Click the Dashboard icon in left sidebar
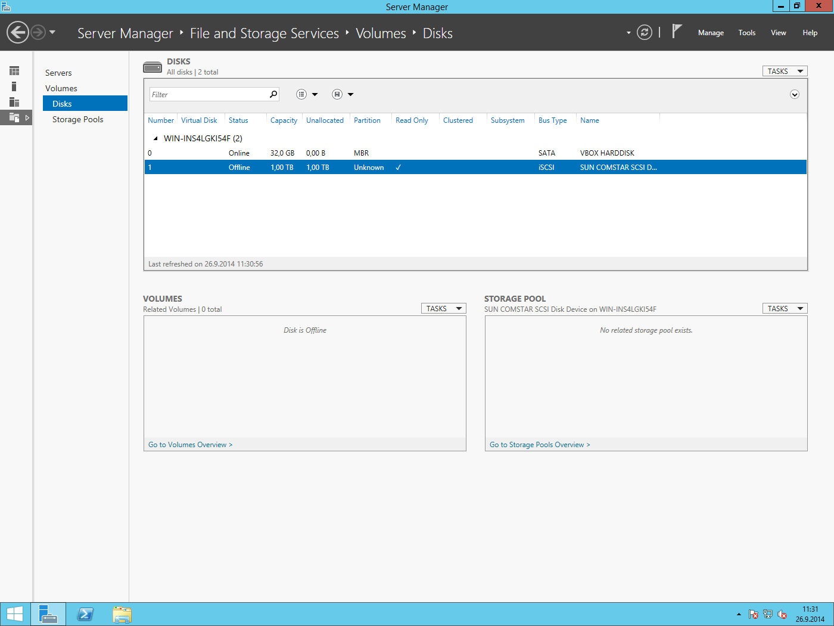 [x=14, y=71]
